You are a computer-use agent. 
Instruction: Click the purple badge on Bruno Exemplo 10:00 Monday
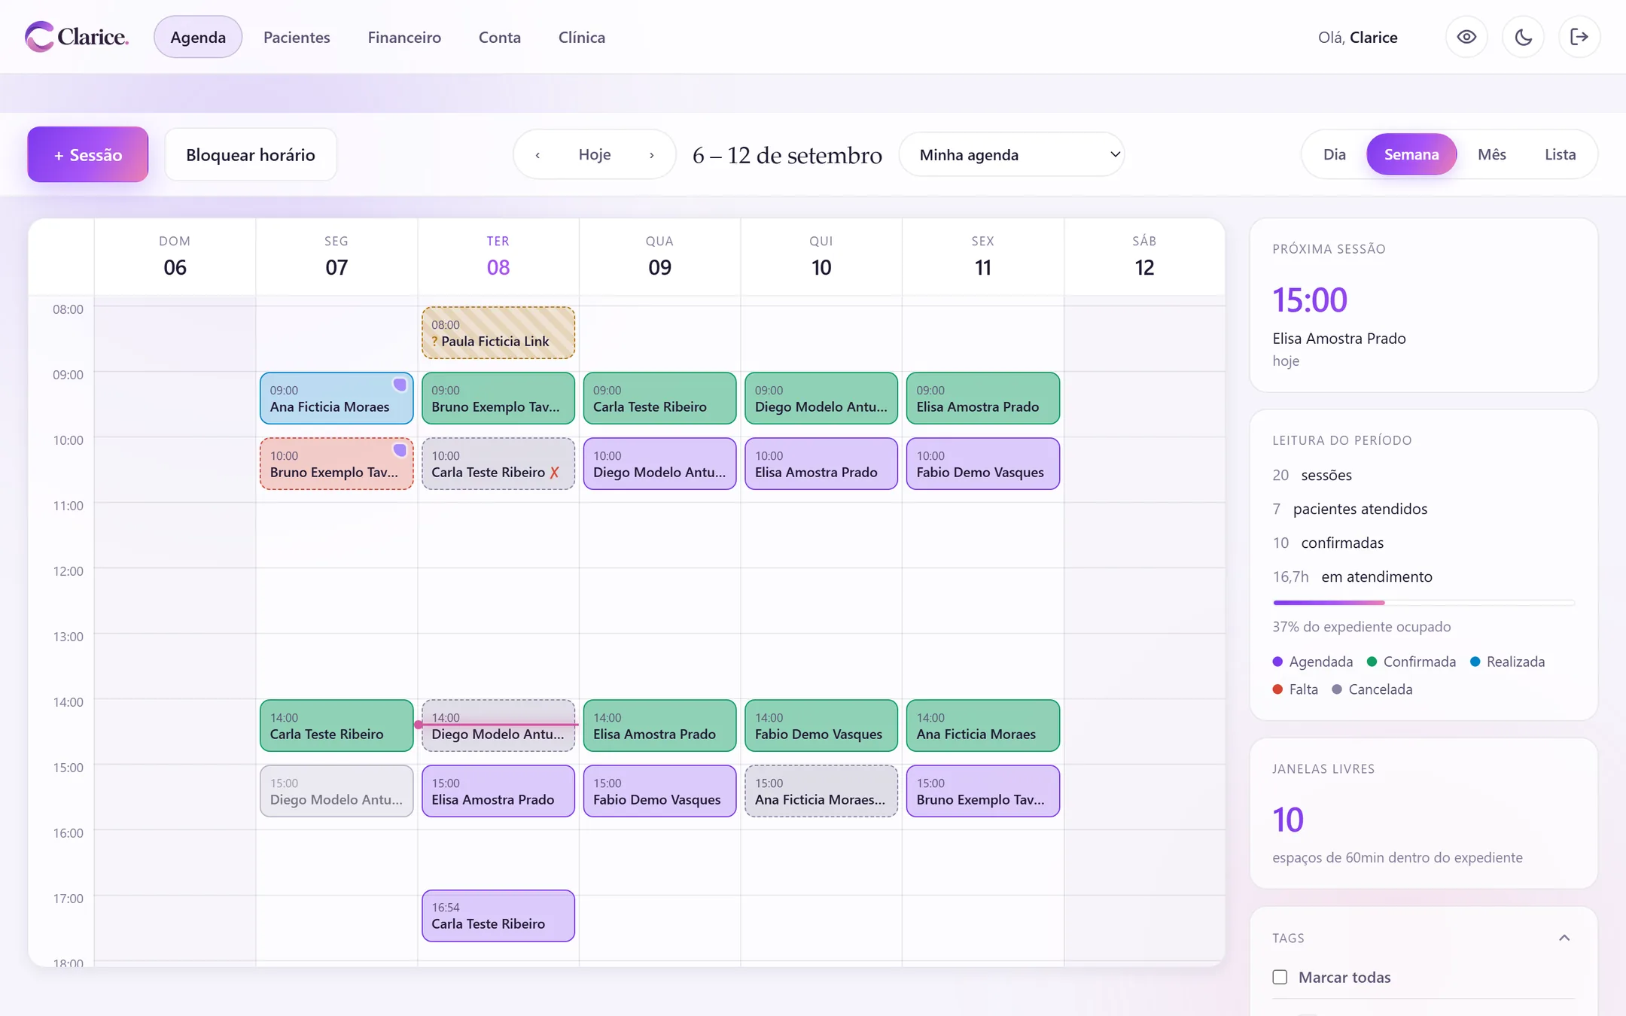[400, 450]
